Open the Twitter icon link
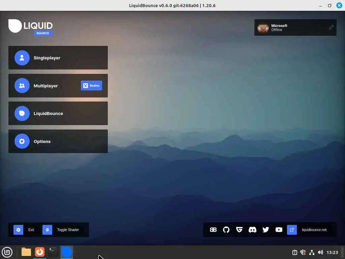This screenshot has width=345, height=259. tap(265, 230)
